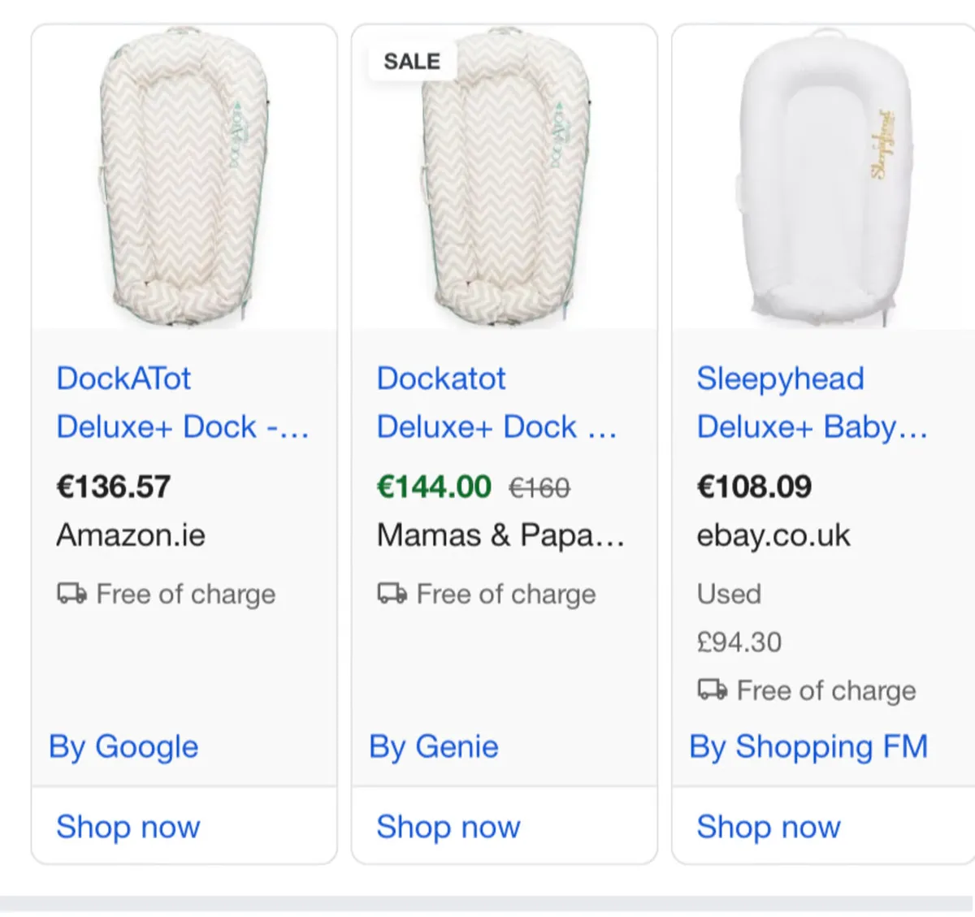This screenshot has width=975, height=917.
Task: Click the By Shopping FM link
Action: pos(808,746)
